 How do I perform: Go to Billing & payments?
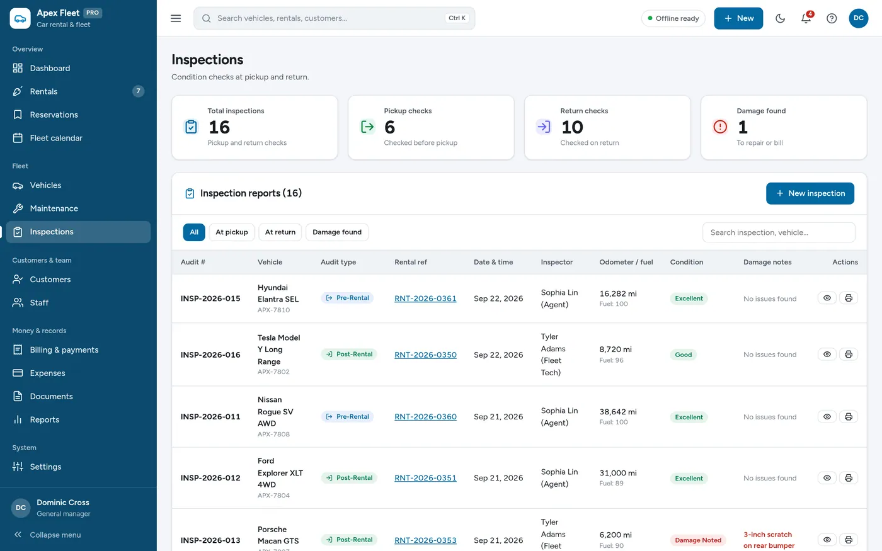(78, 350)
